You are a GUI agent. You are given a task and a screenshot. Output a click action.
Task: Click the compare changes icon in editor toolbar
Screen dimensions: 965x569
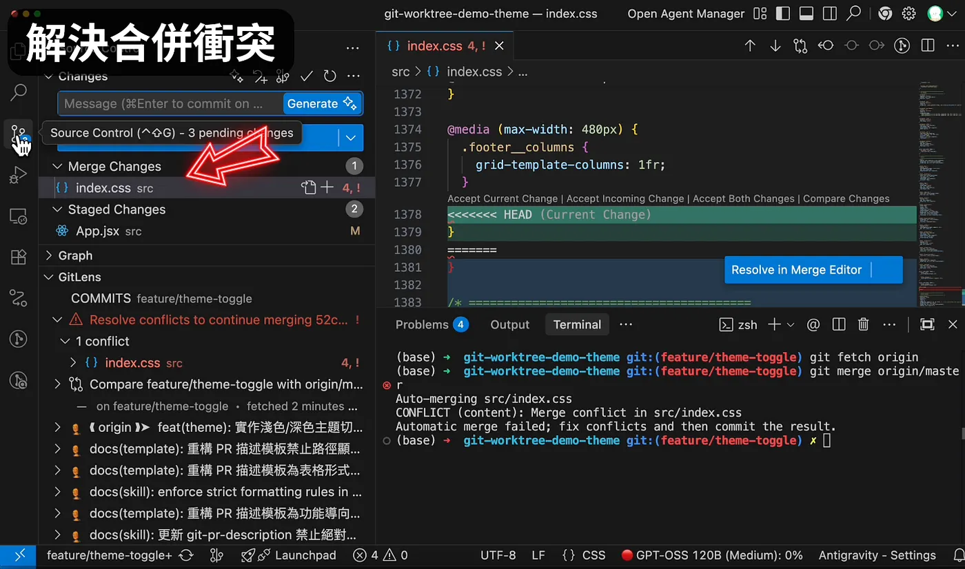[x=800, y=46]
